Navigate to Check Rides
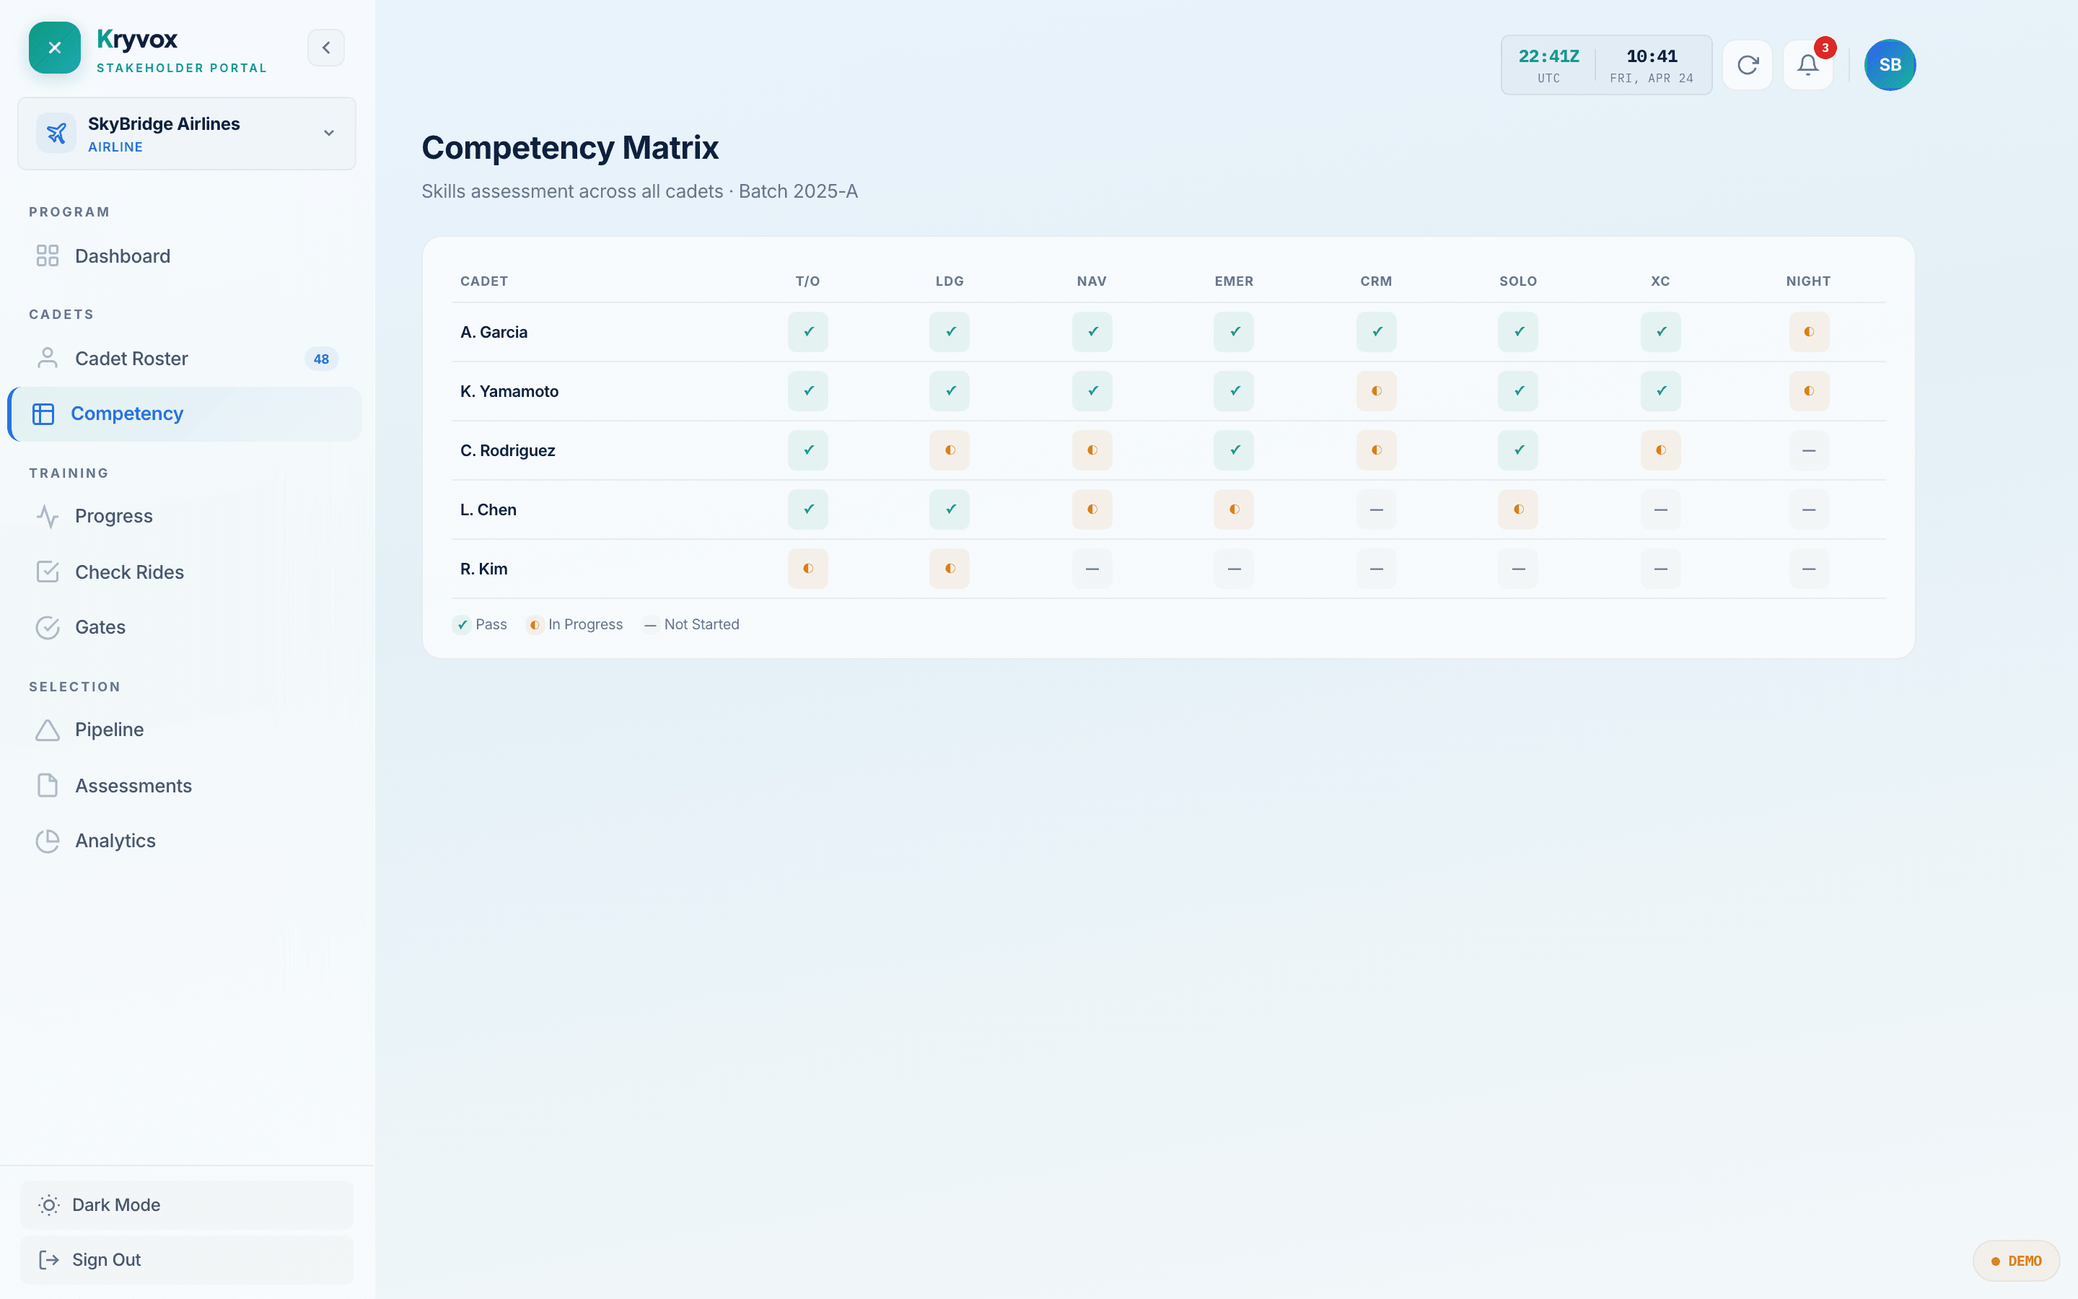Screen dimensions: 2078x1299 pyautogui.click(x=185, y=572)
